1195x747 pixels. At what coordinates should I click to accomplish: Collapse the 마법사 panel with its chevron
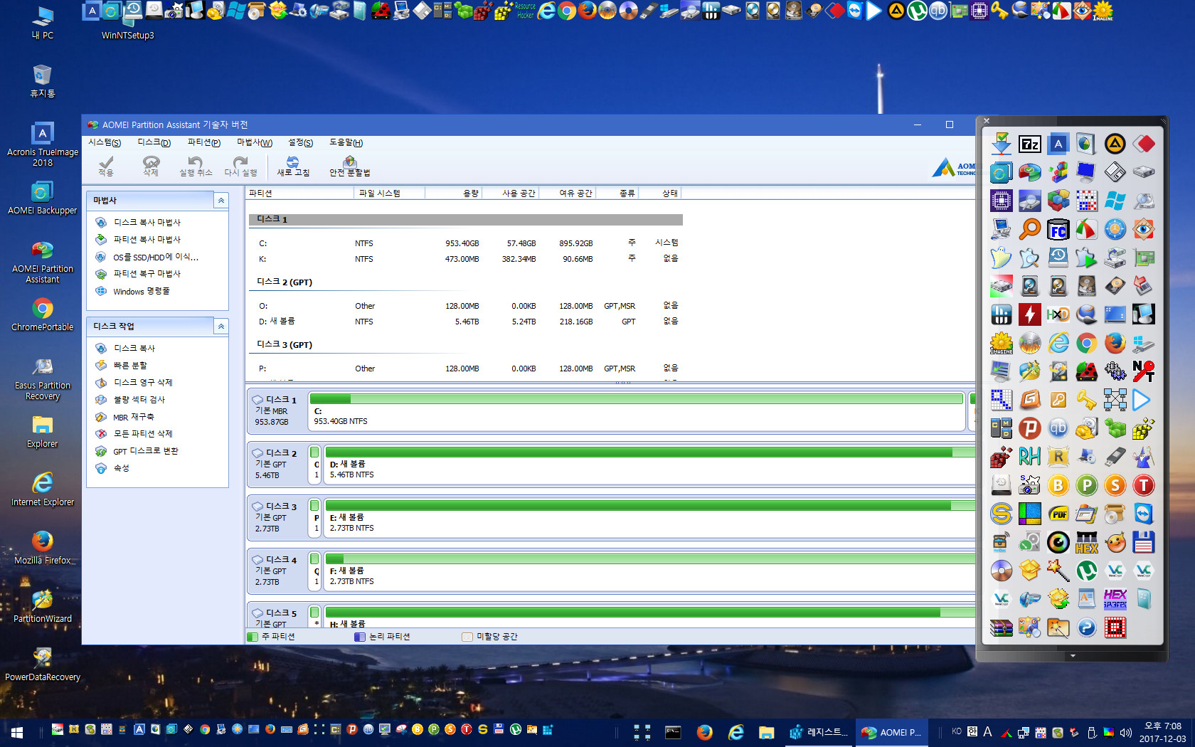coord(221,201)
